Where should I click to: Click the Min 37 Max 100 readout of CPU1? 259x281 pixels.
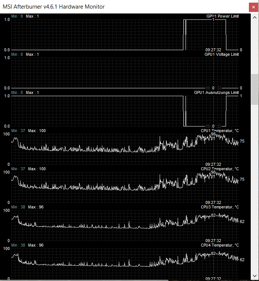(x=28, y=131)
